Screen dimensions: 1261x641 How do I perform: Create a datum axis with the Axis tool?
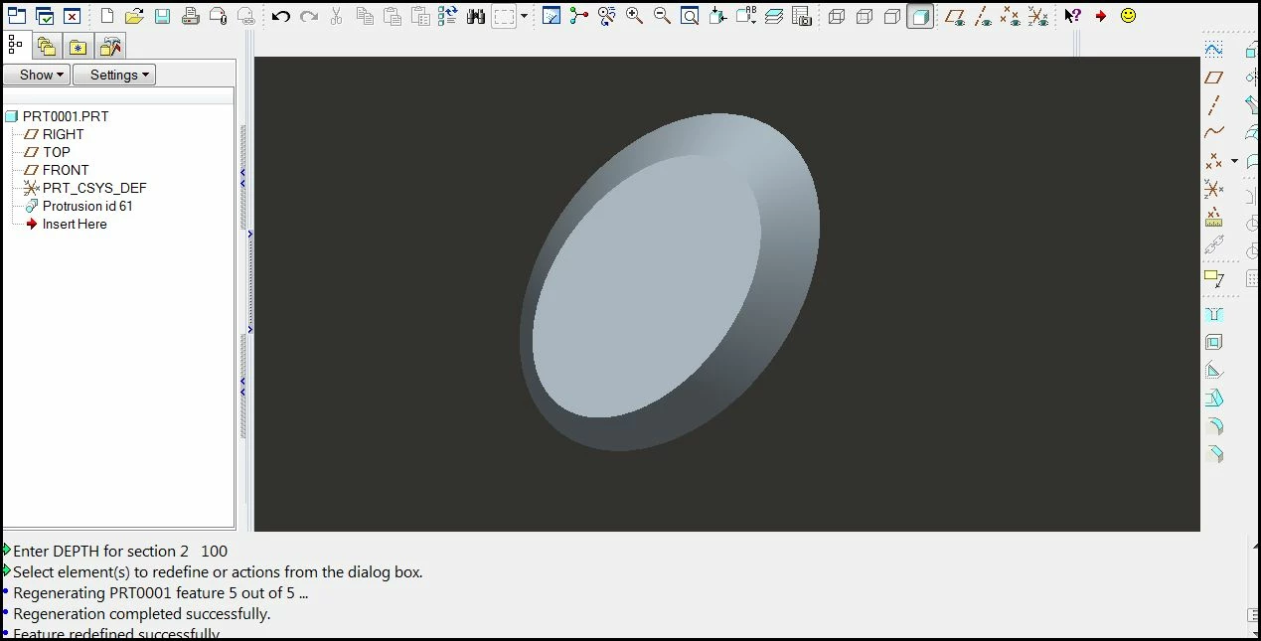point(1213,104)
